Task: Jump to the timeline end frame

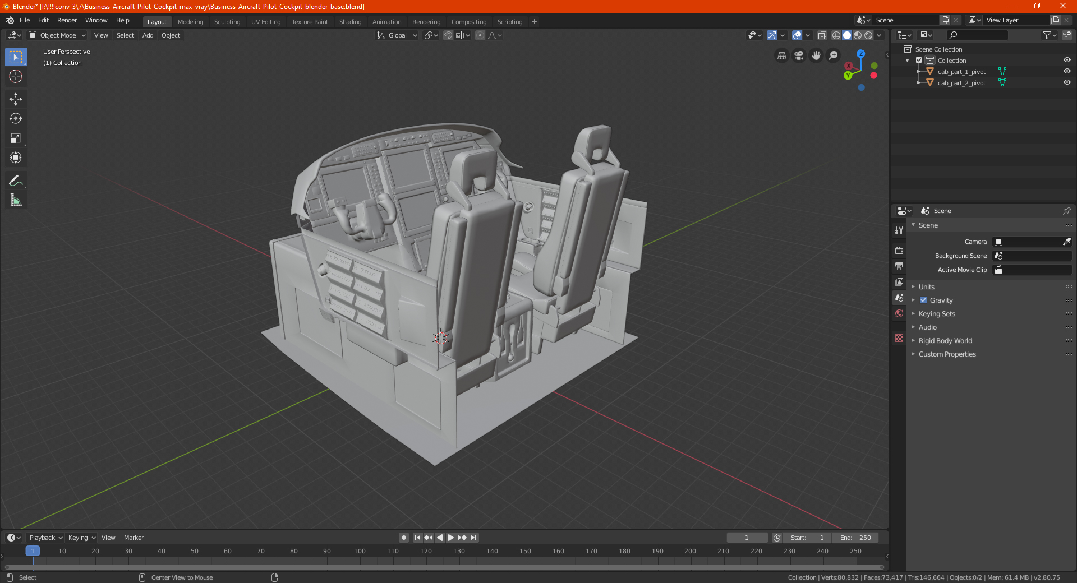Action: click(473, 538)
